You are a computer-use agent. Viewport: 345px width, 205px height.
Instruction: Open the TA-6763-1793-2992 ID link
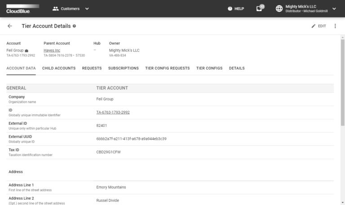[x=113, y=112]
